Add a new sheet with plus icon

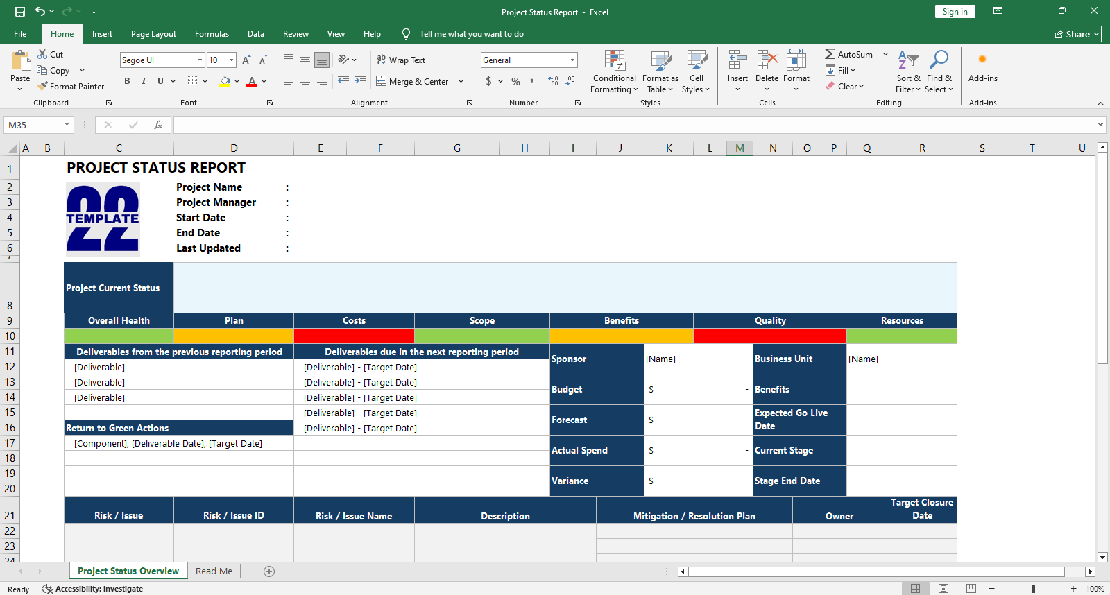(269, 571)
